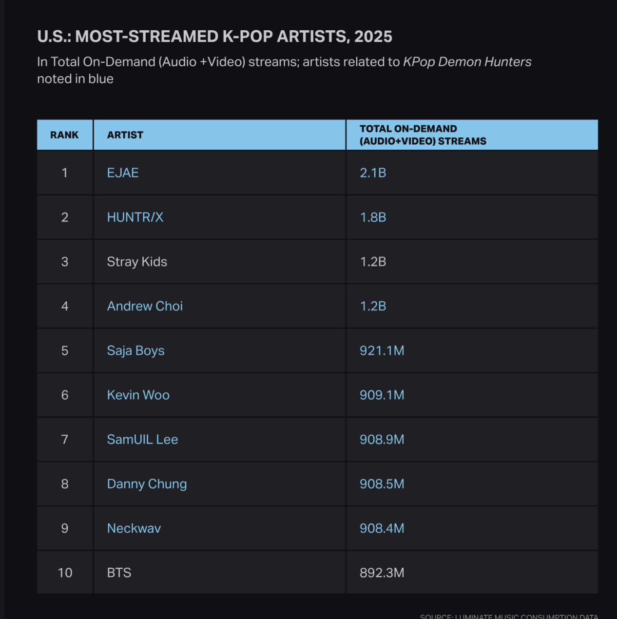Image resolution: width=617 pixels, height=619 pixels.
Task: Click the rank number 10 cell
Action: 65,573
